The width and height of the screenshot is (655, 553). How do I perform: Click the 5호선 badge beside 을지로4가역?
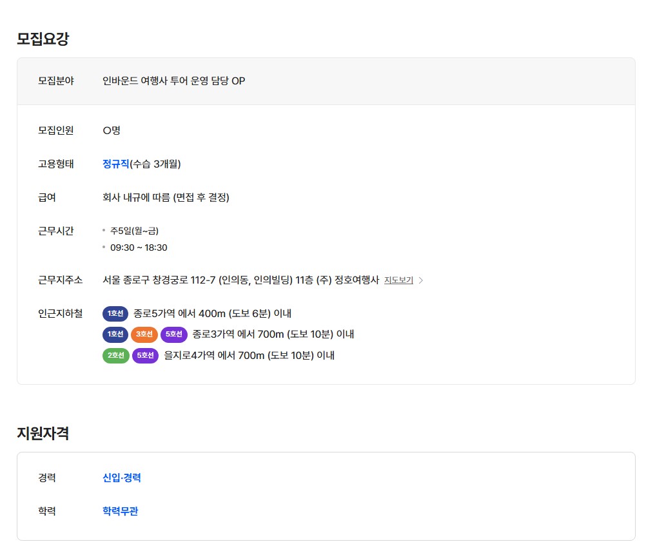pos(145,355)
